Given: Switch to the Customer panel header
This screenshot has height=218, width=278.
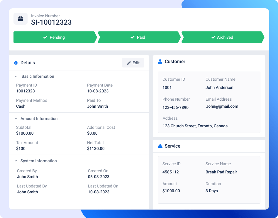Looking at the screenshot, I should [x=175, y=61].
